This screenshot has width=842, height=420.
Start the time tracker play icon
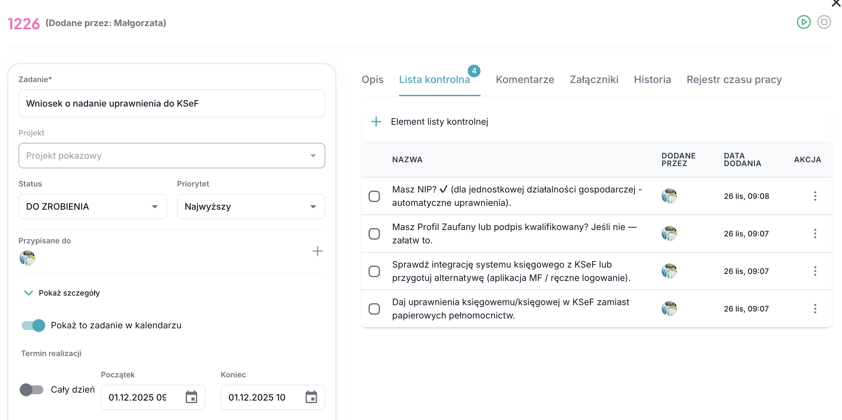[x=803, y=22]
